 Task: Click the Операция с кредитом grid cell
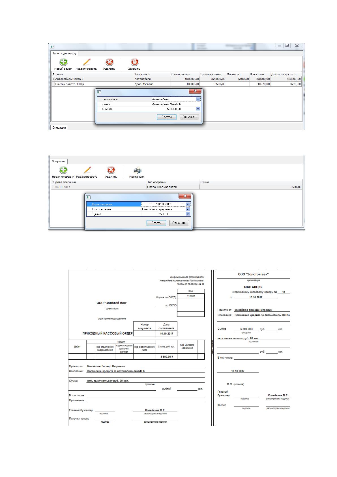coord(173,187)
